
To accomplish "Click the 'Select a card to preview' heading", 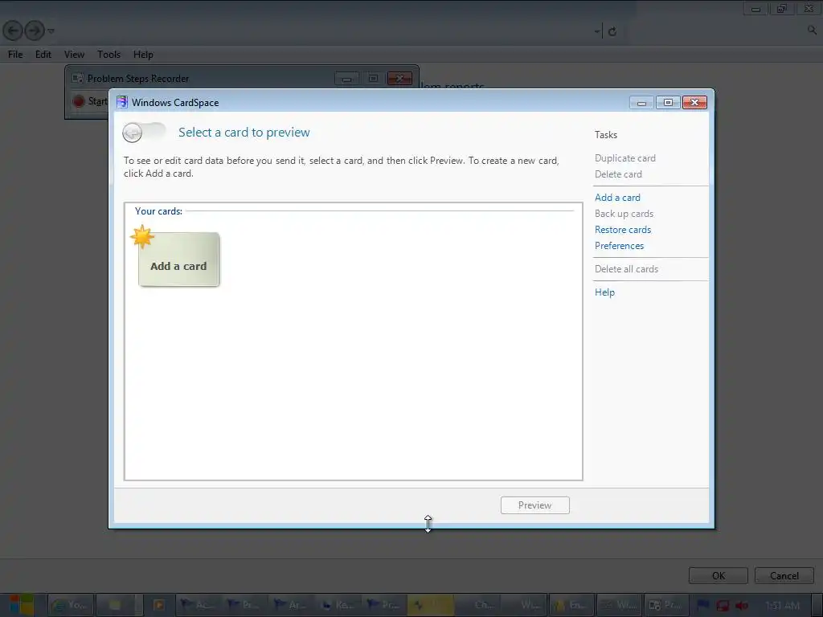I will tap(244, 133).
